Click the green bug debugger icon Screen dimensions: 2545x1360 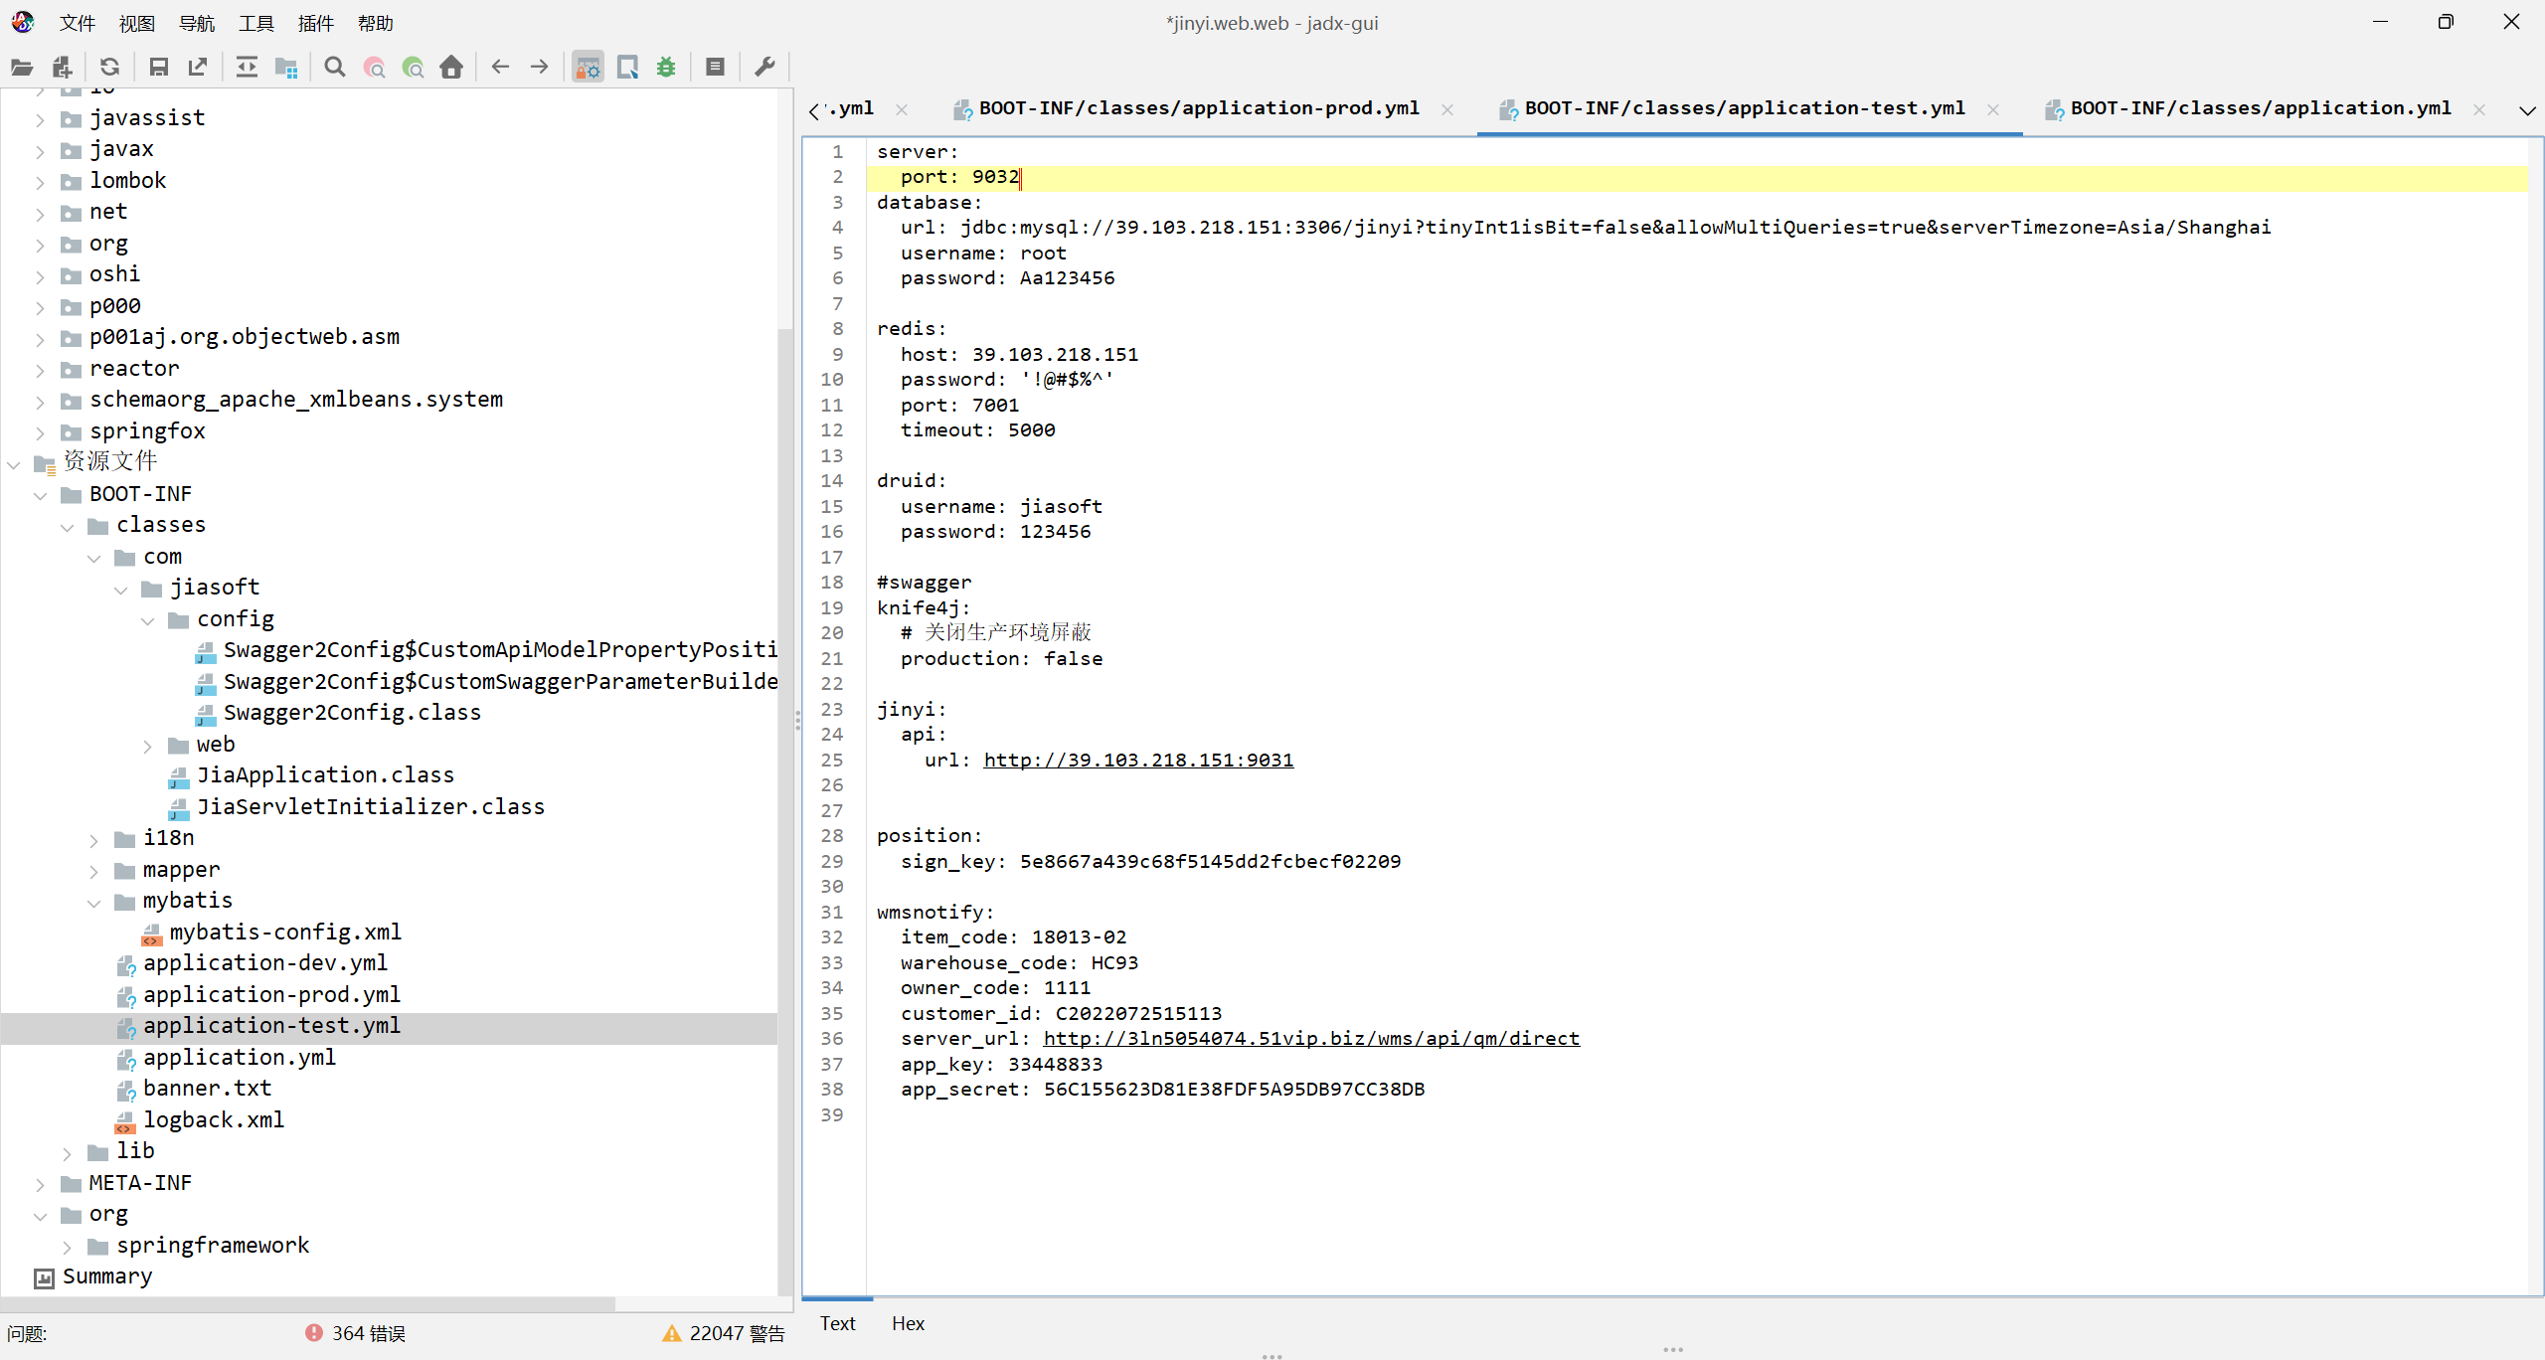[666, 67]
